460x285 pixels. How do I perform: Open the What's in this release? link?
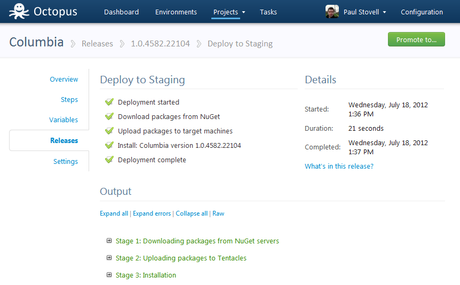click(x=339, y=166)
